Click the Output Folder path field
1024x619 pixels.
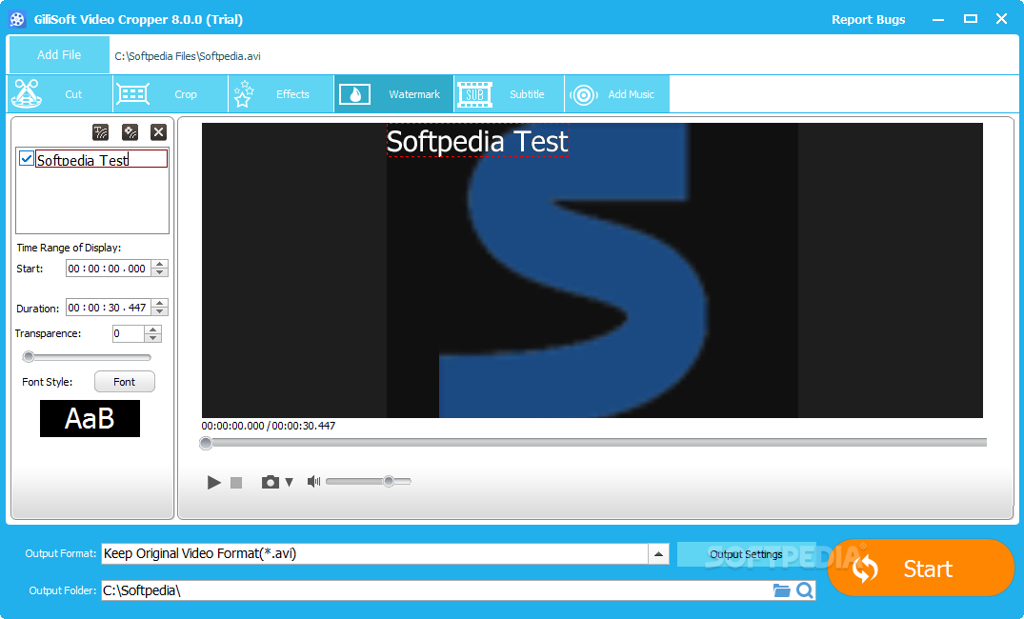point(436,590)
